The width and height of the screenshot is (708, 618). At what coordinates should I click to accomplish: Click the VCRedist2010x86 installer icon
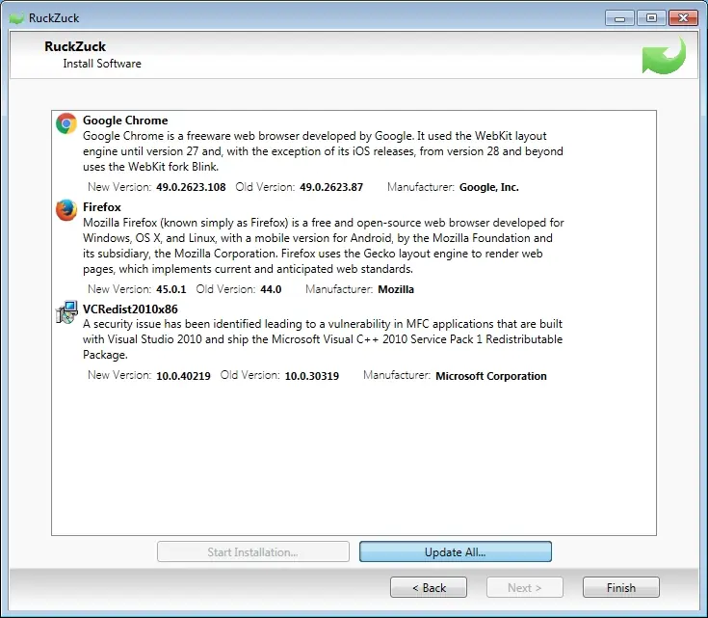(66, 312)
